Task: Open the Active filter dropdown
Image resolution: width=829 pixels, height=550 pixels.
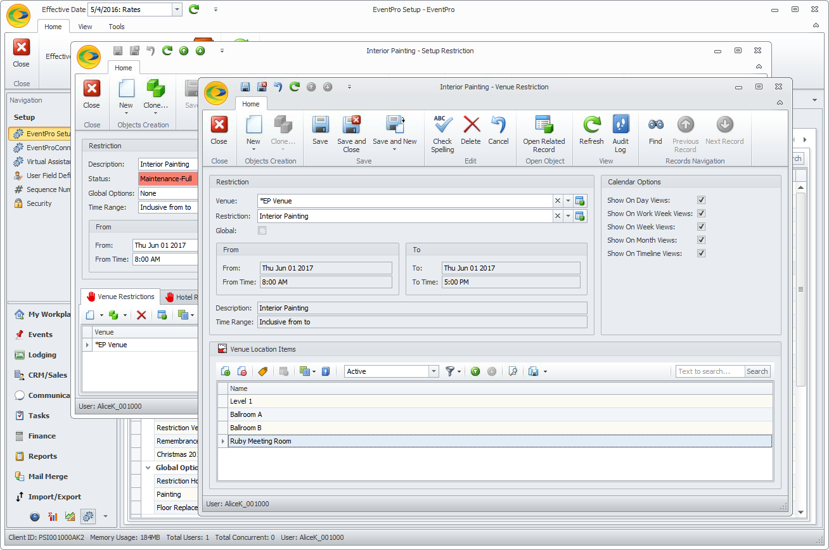Action: [x=434, y=371]
